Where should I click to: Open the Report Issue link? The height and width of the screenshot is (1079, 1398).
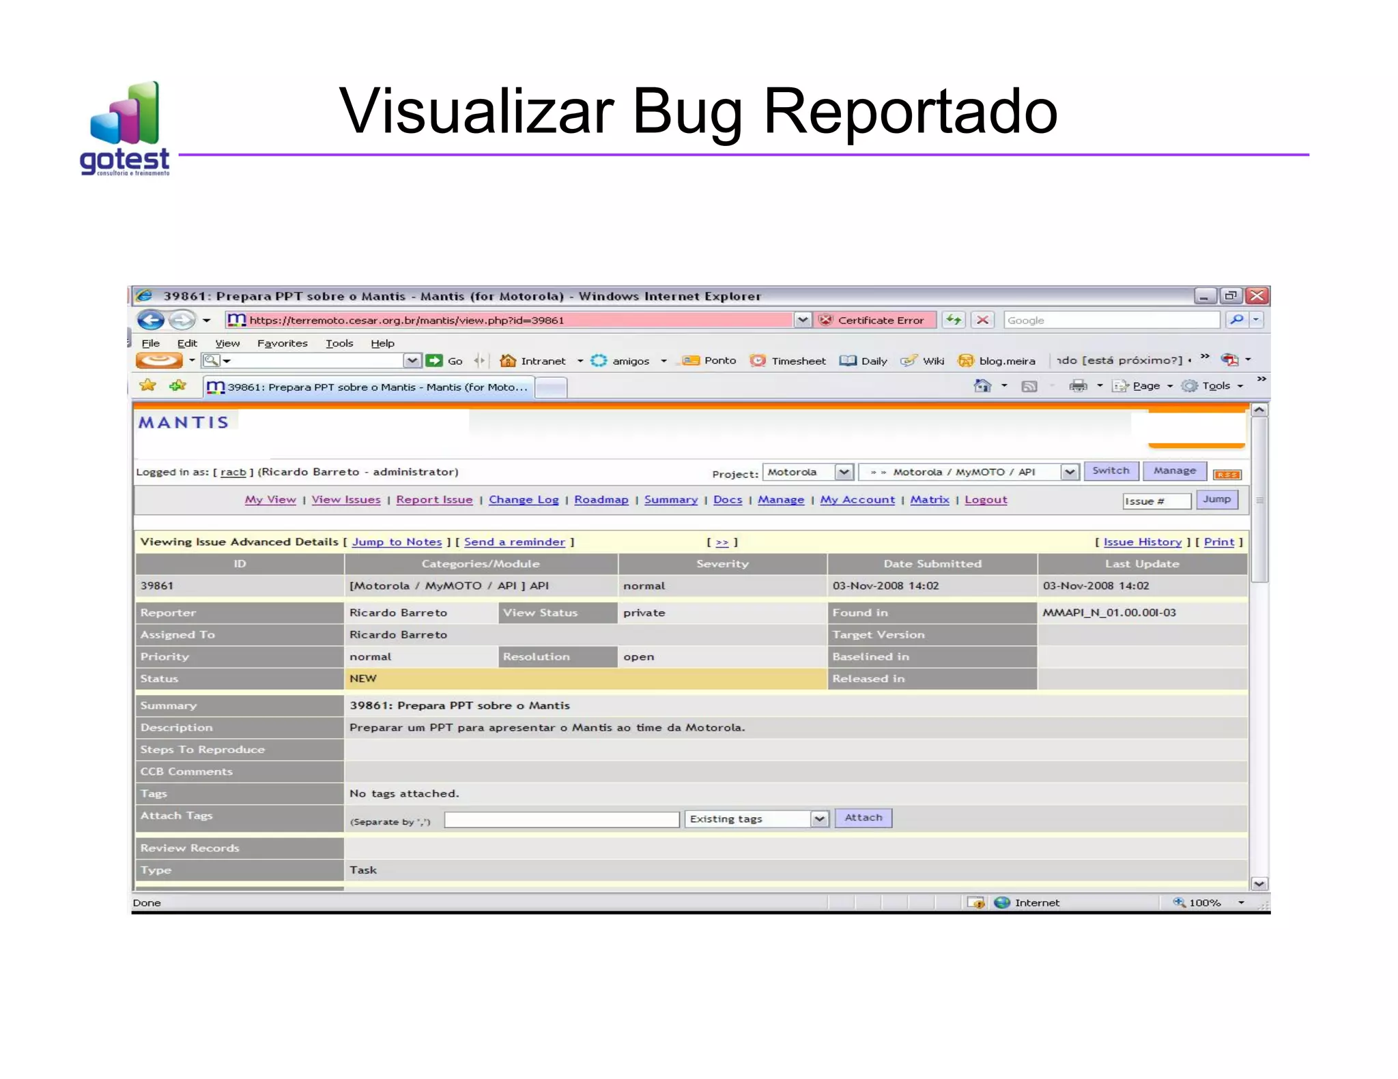pos(434,499)
